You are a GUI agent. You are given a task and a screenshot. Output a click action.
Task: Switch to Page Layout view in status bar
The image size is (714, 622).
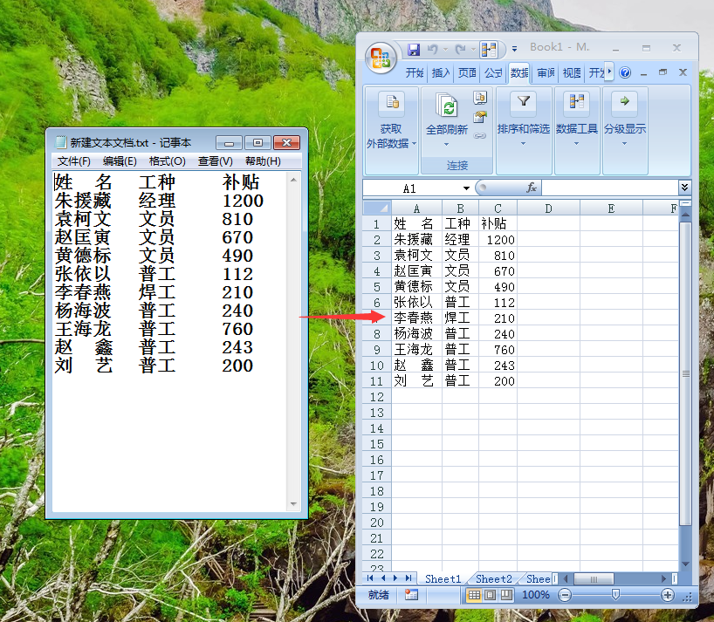[490, 595]
